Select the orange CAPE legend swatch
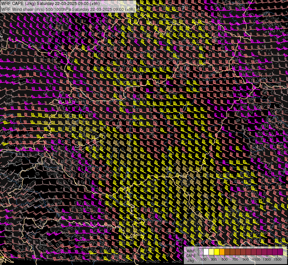288x265 pixels. [x=222, y=252]
